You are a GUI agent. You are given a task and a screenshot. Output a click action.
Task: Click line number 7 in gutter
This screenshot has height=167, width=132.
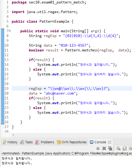[7, 31]
